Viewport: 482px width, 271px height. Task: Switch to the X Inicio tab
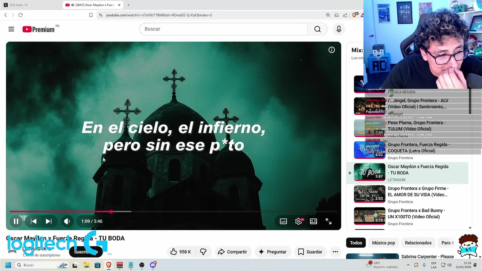tap(31, 5)
